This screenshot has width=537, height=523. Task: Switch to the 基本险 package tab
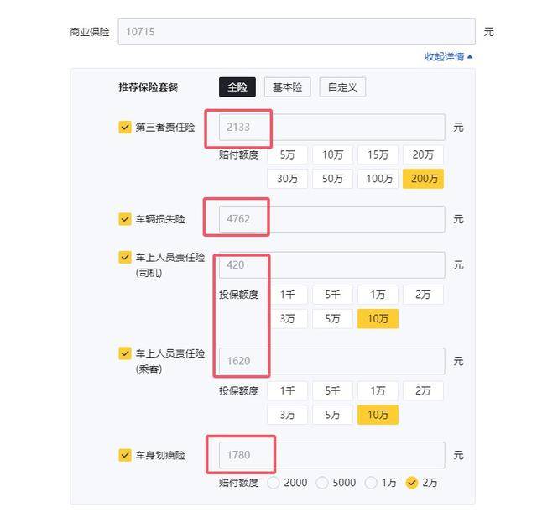[x=287, y=87]
